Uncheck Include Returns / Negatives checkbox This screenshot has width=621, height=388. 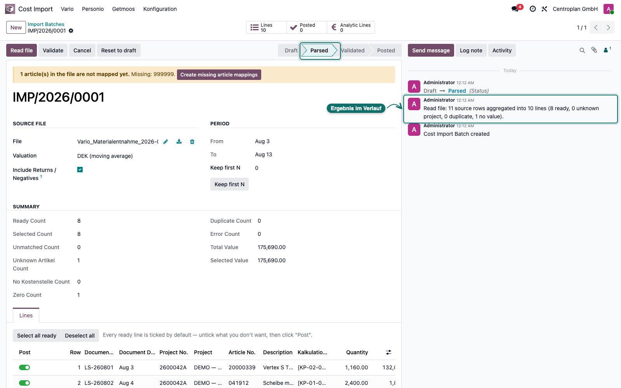pos(80,170)
